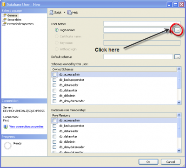The image size is (186, 168).
Task: Check db_denydatareader in Owned Schemas
Action: [x=54, y=101]
